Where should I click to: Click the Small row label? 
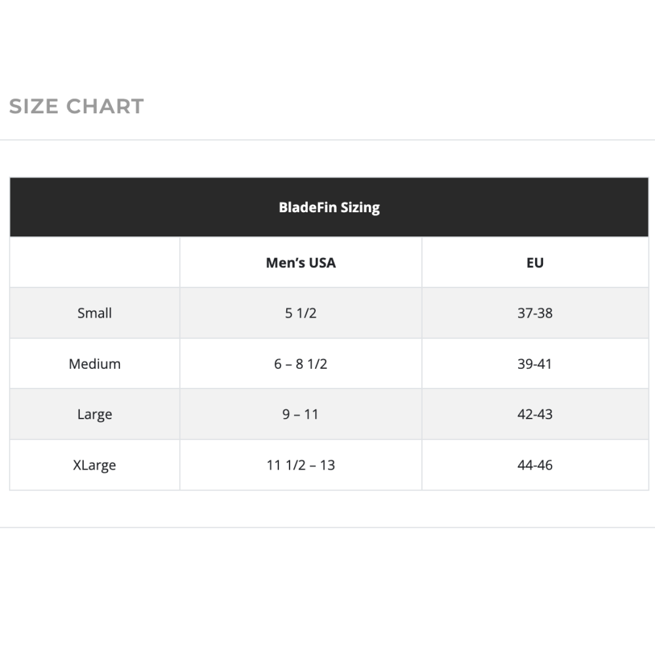[94, 313]
